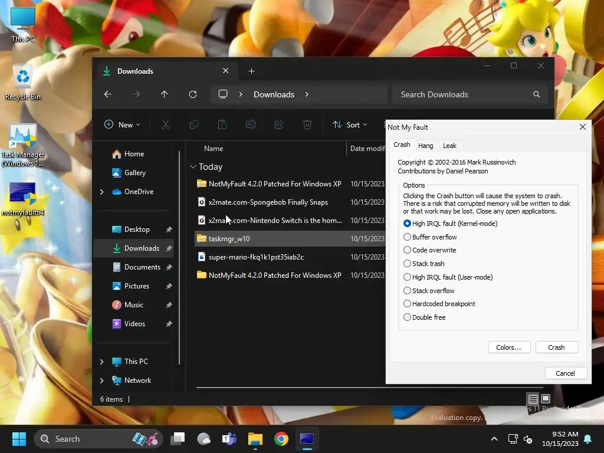Switch to the Crash tab

pos(402,145)
